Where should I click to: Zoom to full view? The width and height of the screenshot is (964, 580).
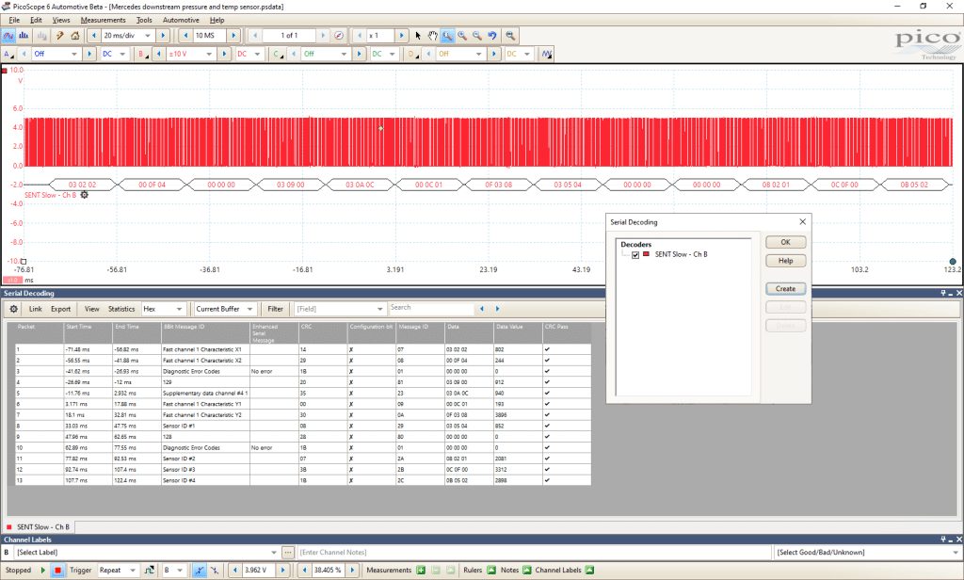coord(510,36)
